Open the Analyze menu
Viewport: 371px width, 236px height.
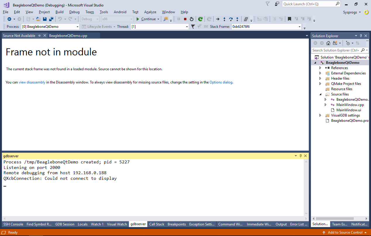(150, 12)
